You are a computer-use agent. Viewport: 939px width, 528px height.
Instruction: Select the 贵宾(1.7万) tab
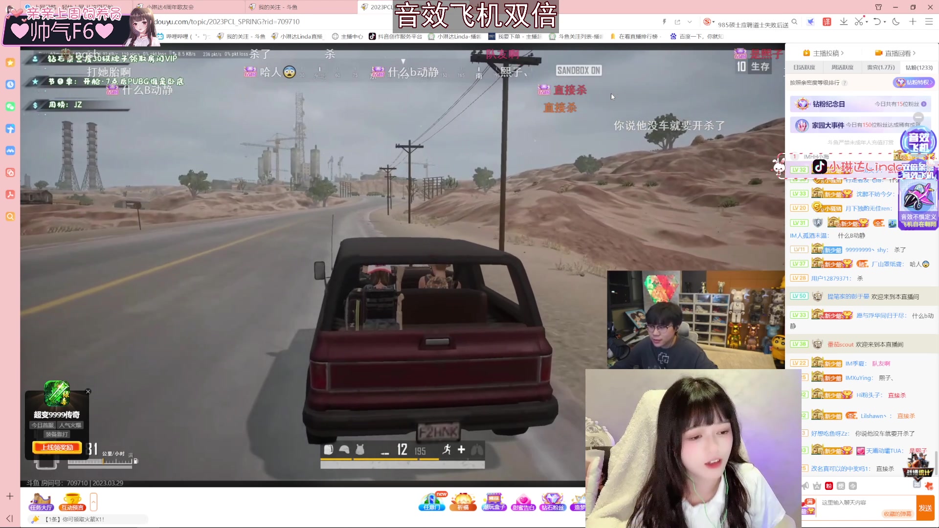pos(881,67)
